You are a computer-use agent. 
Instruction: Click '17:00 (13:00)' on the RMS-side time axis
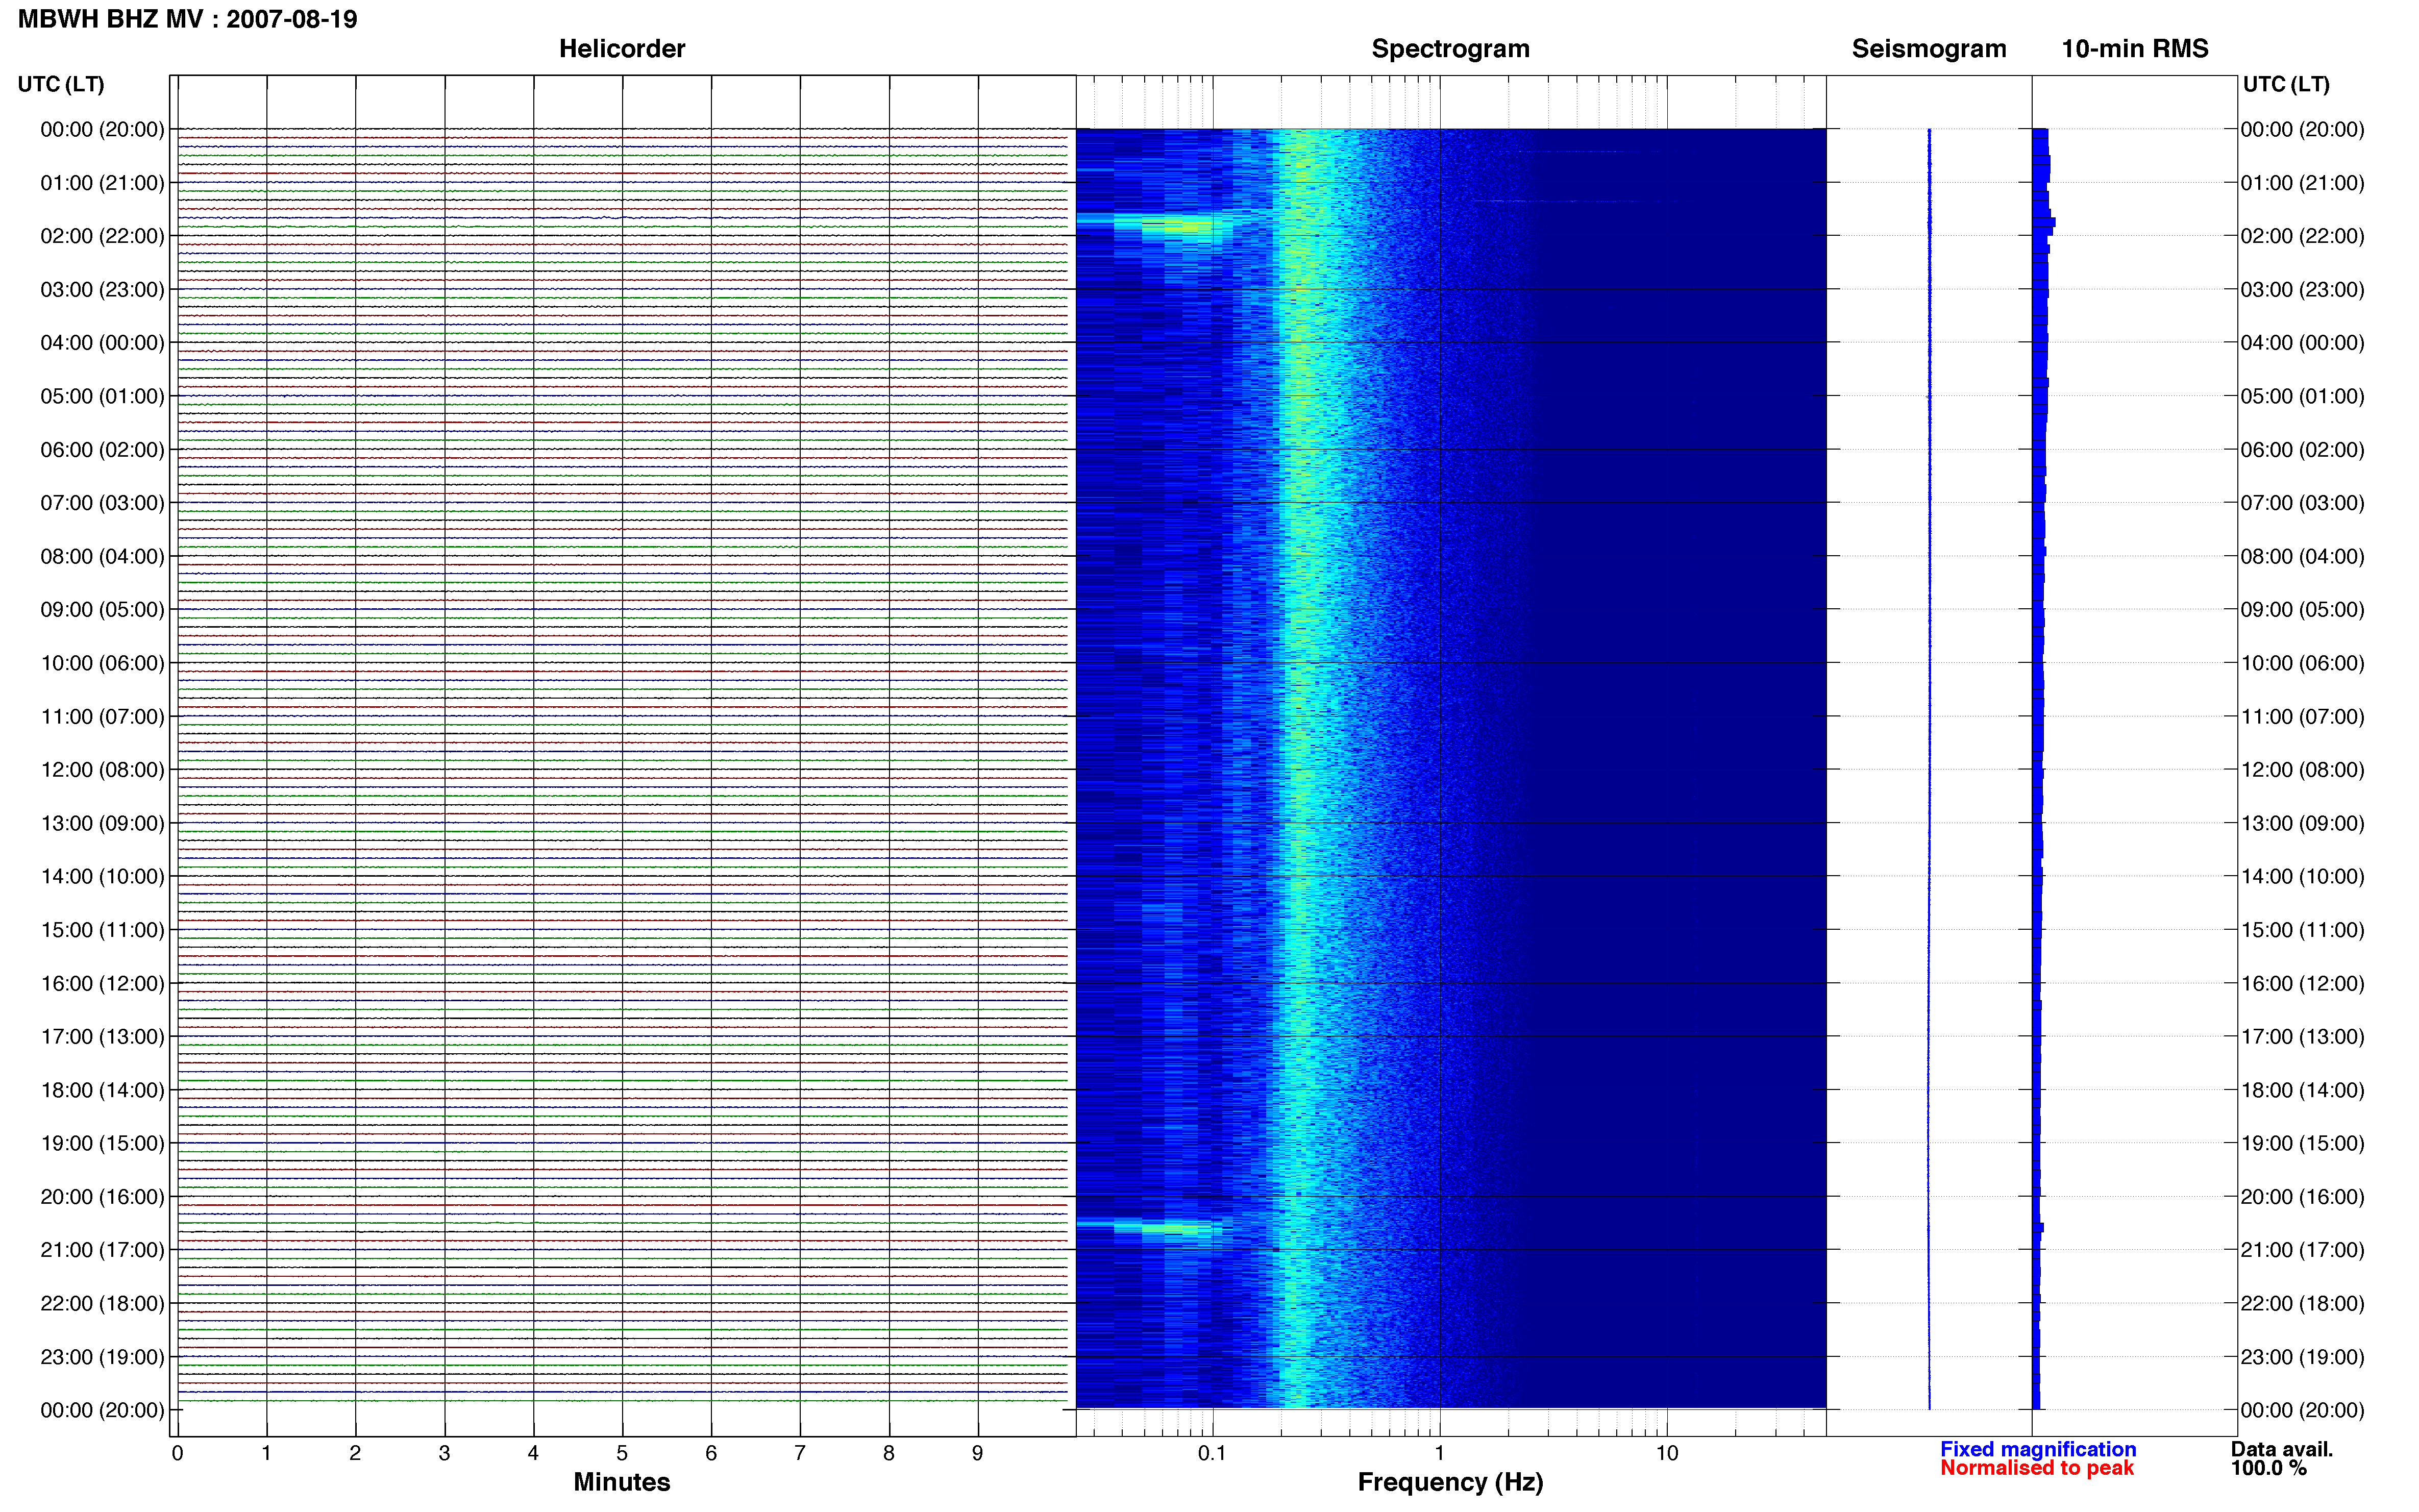click(x=2302, y=1037)
